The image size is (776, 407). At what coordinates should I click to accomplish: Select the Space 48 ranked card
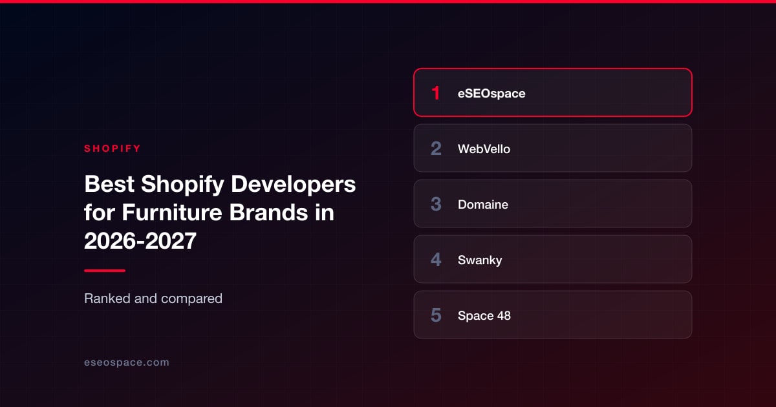coord(553,315)
